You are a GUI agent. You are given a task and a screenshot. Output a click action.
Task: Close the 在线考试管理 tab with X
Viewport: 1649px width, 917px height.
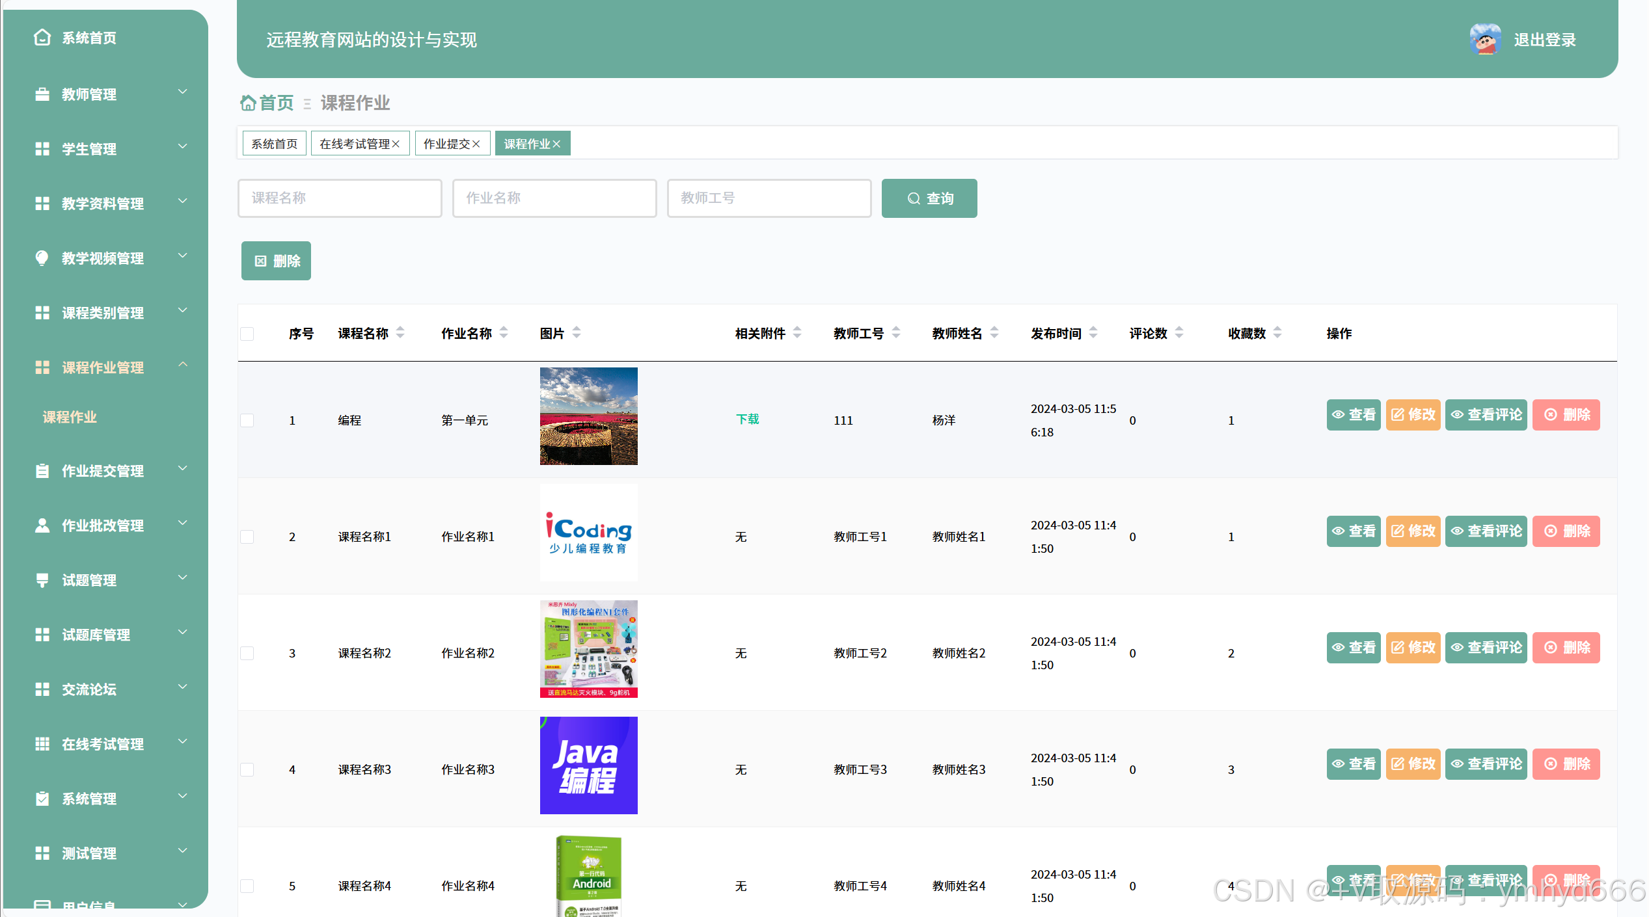click(x=396, y=144)
